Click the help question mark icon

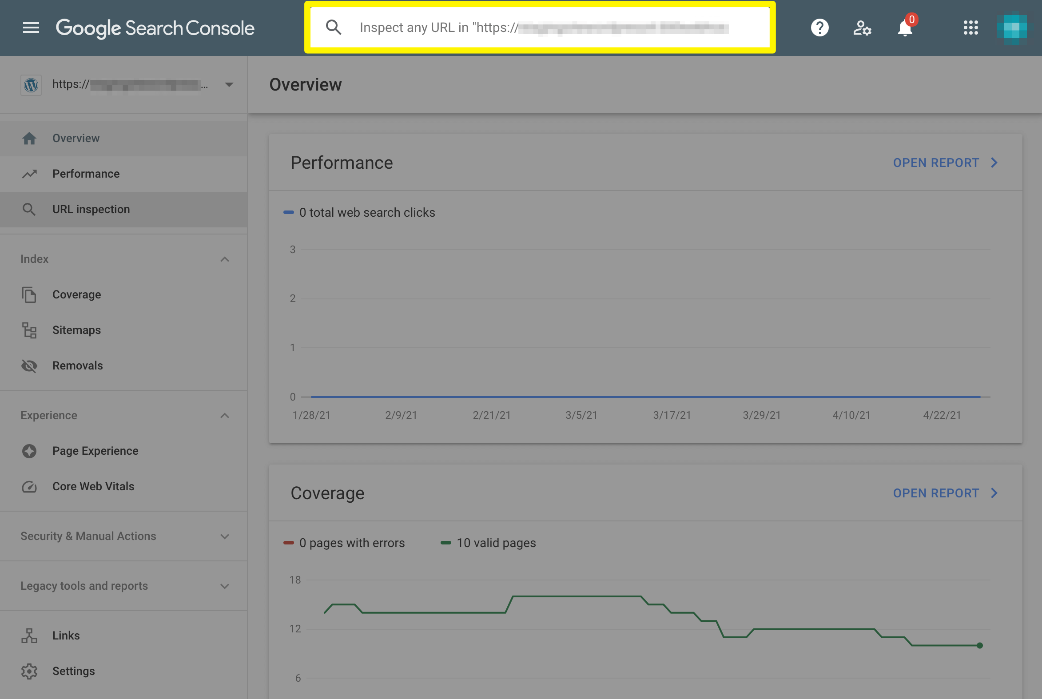pos(820,27)
